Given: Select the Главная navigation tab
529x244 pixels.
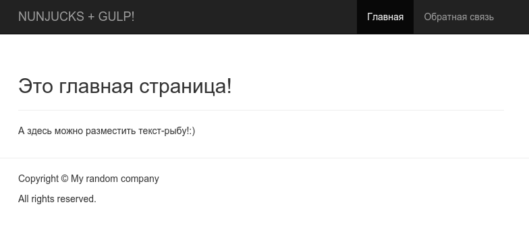Looking at the screenshot, I should (385, 17).
